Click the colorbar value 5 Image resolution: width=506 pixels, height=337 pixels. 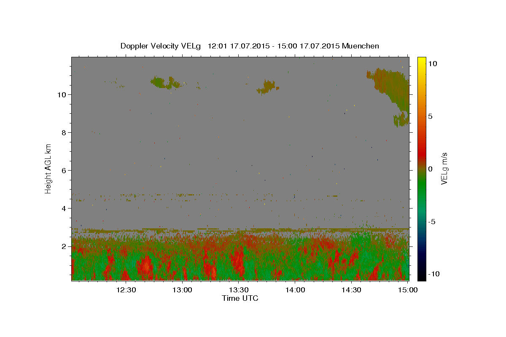pos(430,116)
